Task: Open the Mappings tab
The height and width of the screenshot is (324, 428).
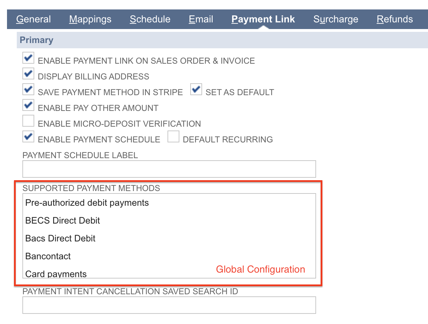Action: click(x=90, y=19)
